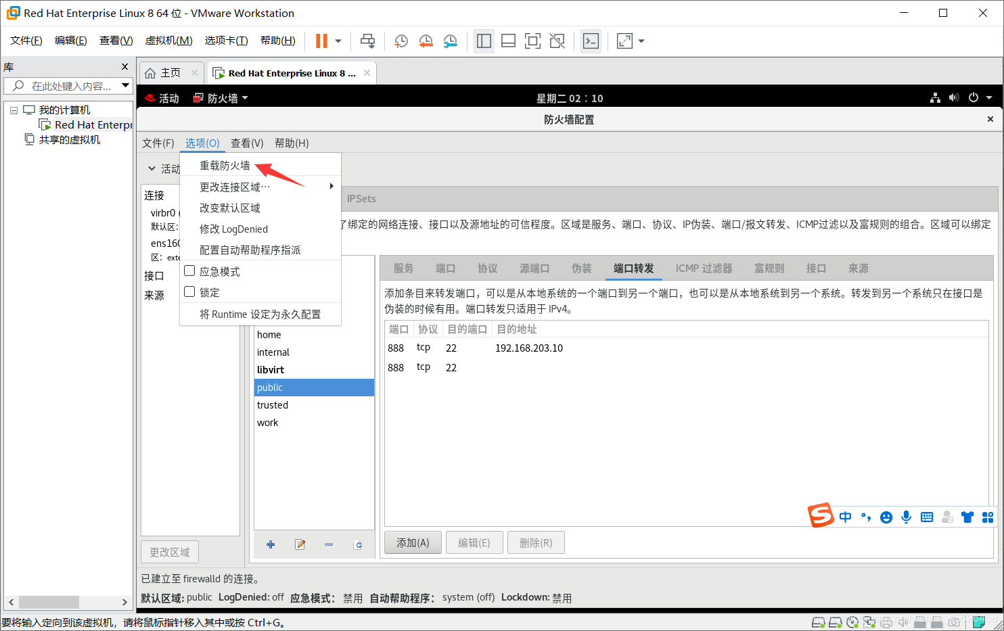This screenshot has width=1004, height=631.
Task: Click the volume speaker icon in top bar
Action: (954, 97)
